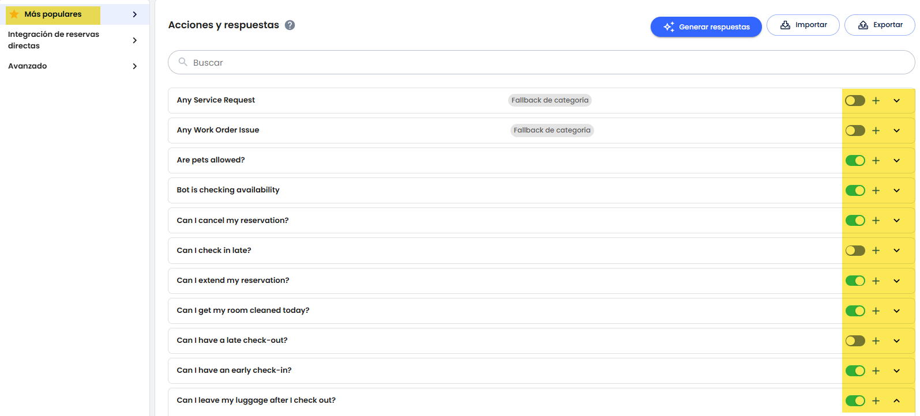Click plus icon for Can I have a late check-out?

876,341
